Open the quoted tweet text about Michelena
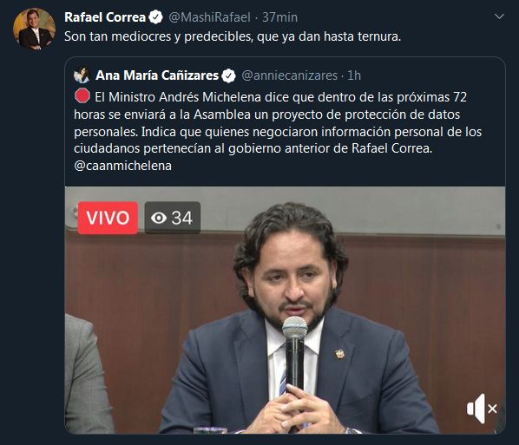Viewport: 519px width, 445px height. click(x=278, y=131)
